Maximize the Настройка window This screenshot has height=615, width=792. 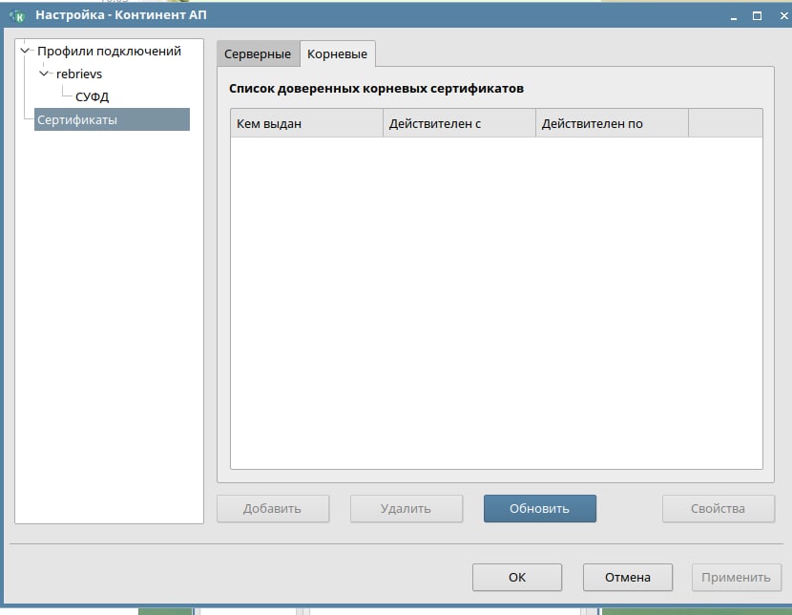click(757, 16)
